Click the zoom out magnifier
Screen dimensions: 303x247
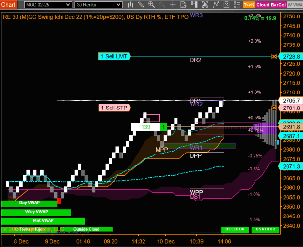(x=162, y=5)
